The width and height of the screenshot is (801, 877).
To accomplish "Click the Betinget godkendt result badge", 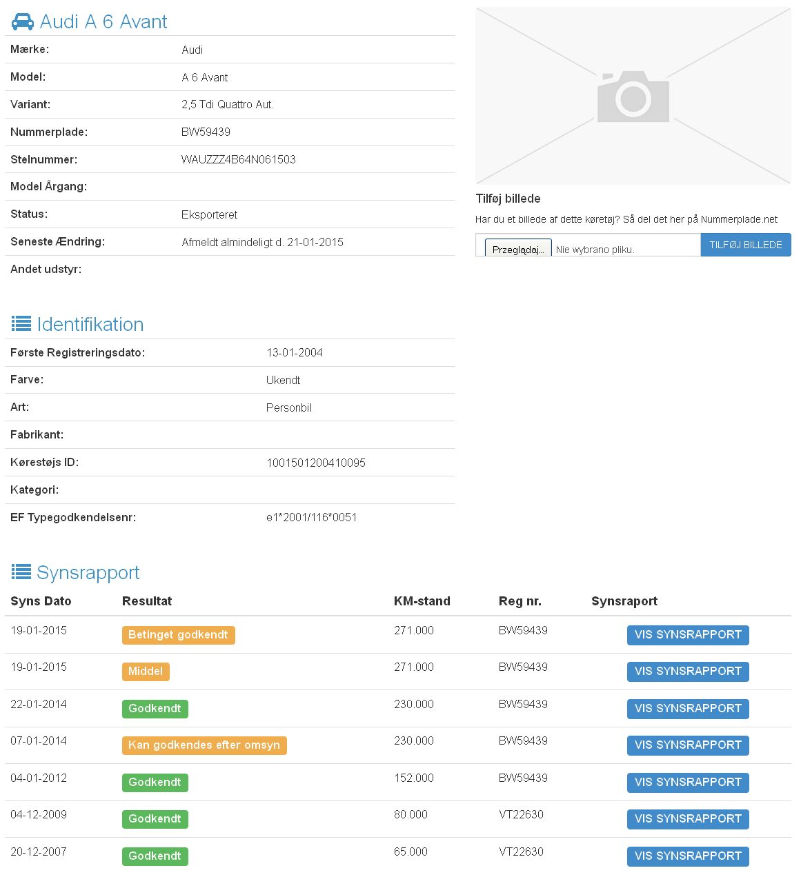I will (x=179, y=635).
